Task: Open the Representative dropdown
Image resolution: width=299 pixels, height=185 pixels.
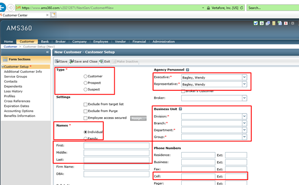Action: coord(244,84)
